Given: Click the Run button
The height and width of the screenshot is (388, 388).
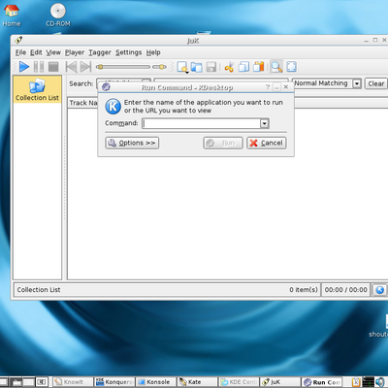Looking at the screenshot, I should point(223,143).
